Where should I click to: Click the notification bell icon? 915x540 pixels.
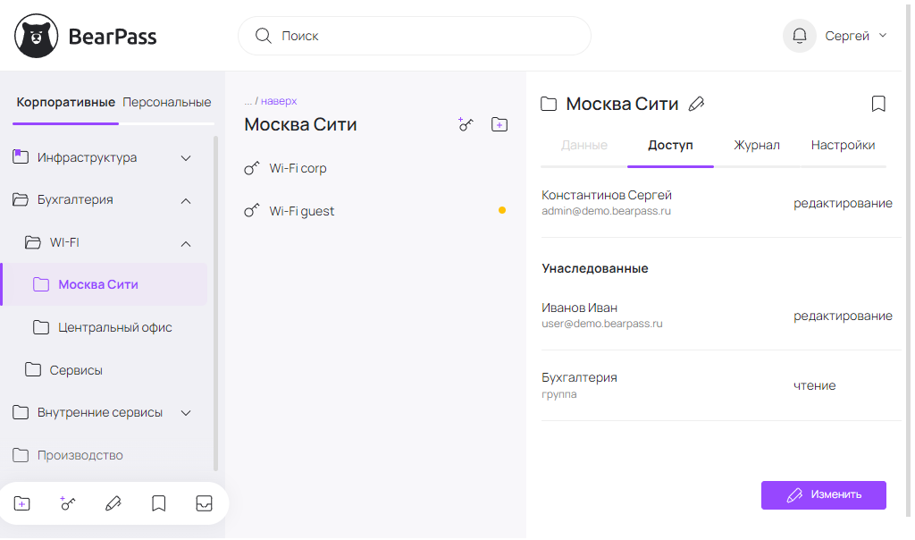click(x=800, y=36)
